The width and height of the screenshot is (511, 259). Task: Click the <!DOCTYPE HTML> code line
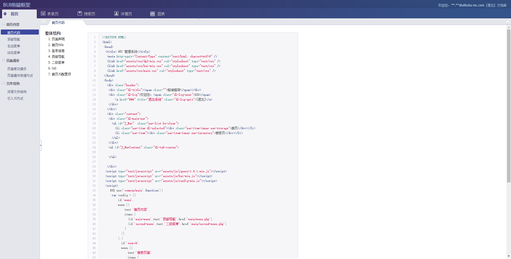(114, 37)
